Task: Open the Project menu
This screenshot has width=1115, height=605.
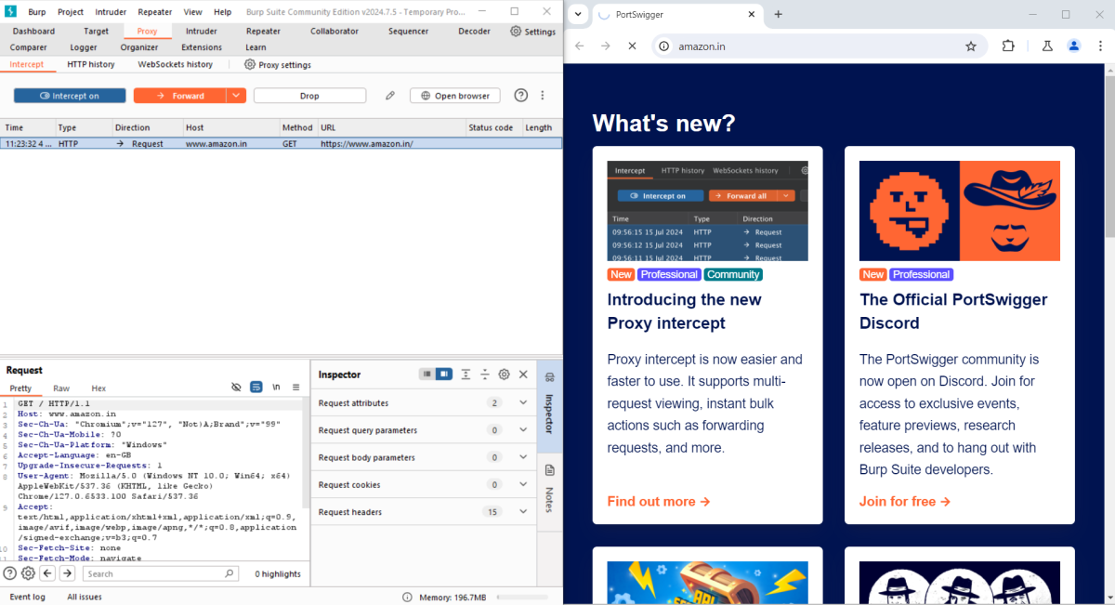Action: tap(71, 12)
